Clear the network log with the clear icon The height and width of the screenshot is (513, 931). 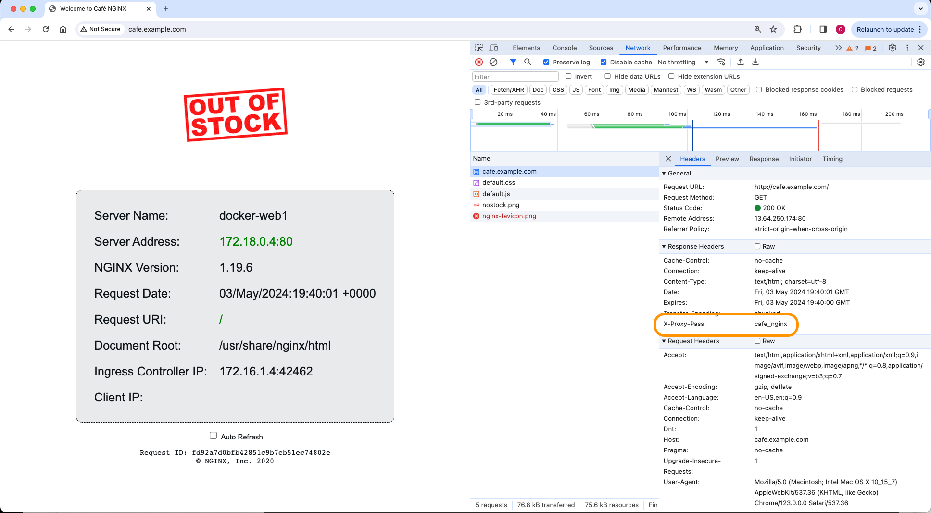(x=493, y=62)
